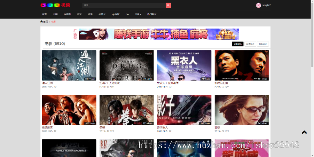Select the black active sort button

point(238,44)
